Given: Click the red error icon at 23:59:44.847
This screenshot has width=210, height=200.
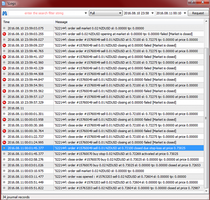Looking at the screenshot, I should click(x=4, y=80).
